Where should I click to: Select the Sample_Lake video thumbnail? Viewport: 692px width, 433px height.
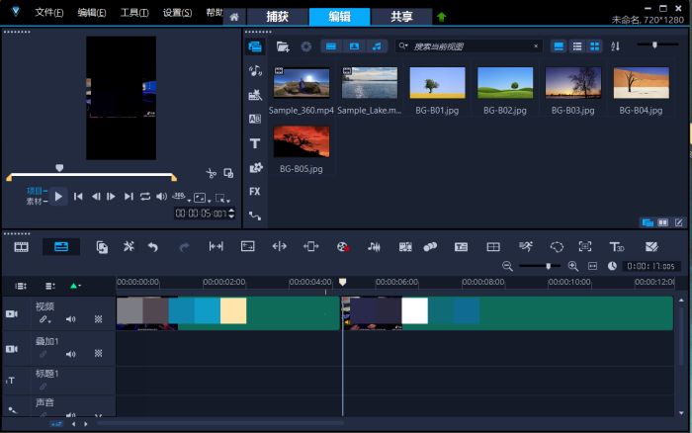[370, 83]
